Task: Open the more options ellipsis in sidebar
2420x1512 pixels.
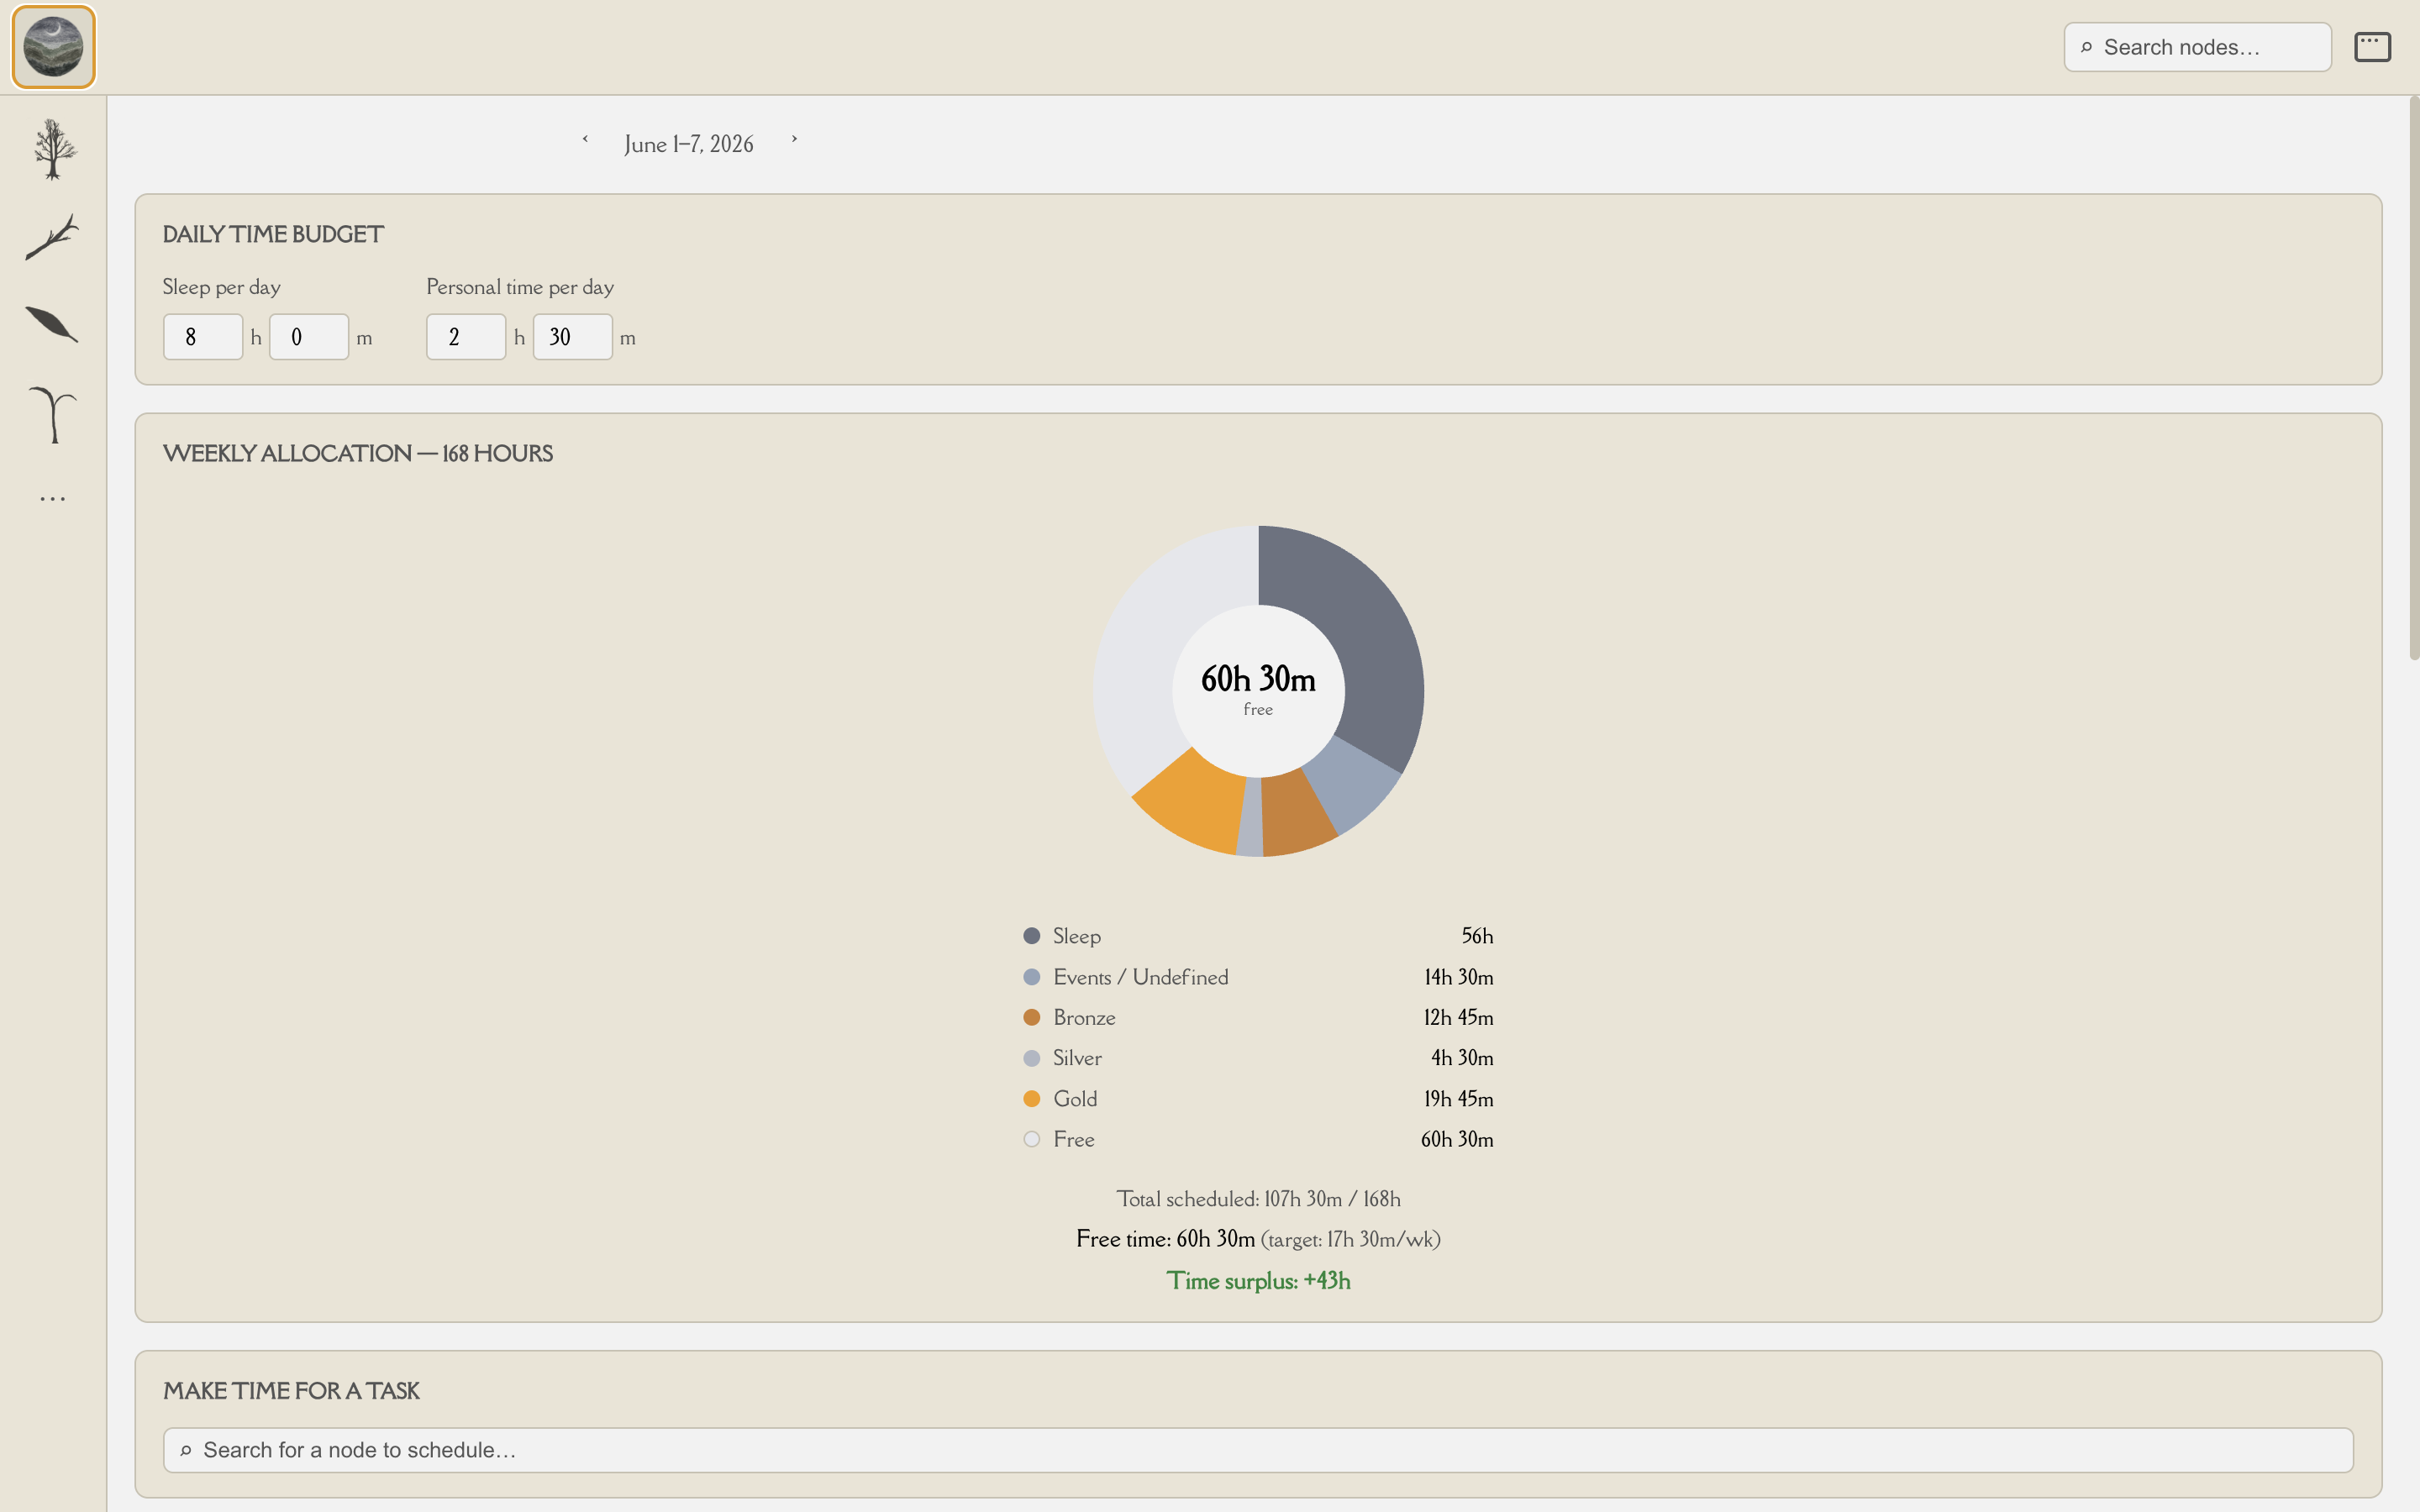Action: pos(53,498)
